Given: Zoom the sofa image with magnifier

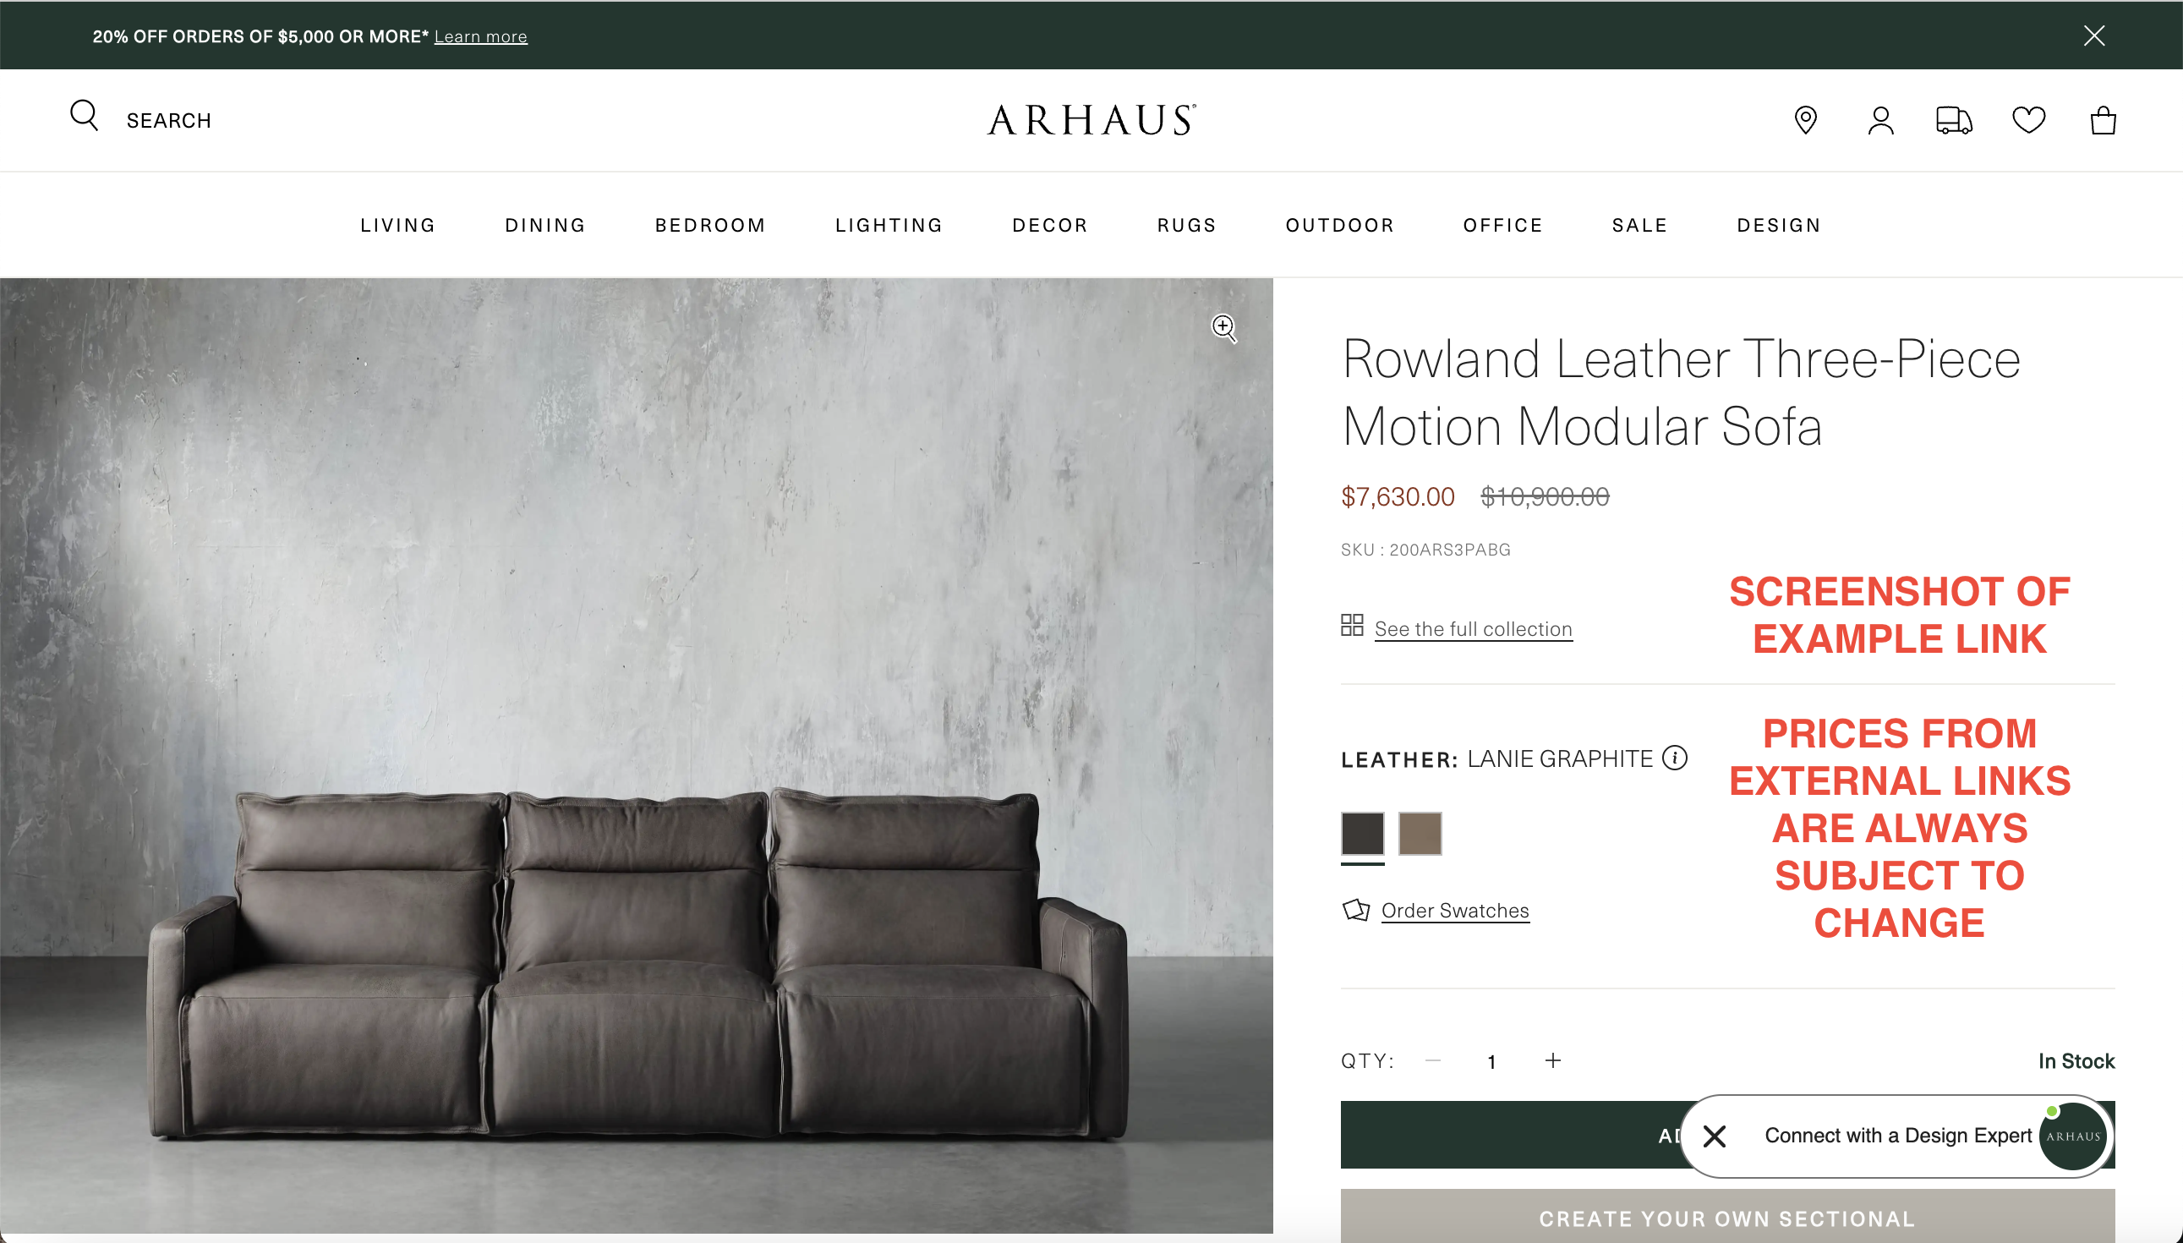Looking at the screenshot, I should tap(1224, 328).
